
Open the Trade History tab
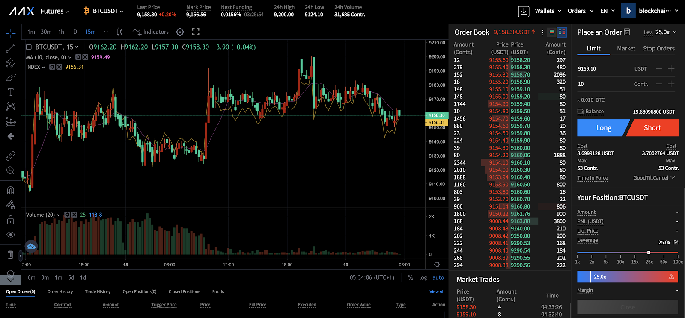pos(98,292)
